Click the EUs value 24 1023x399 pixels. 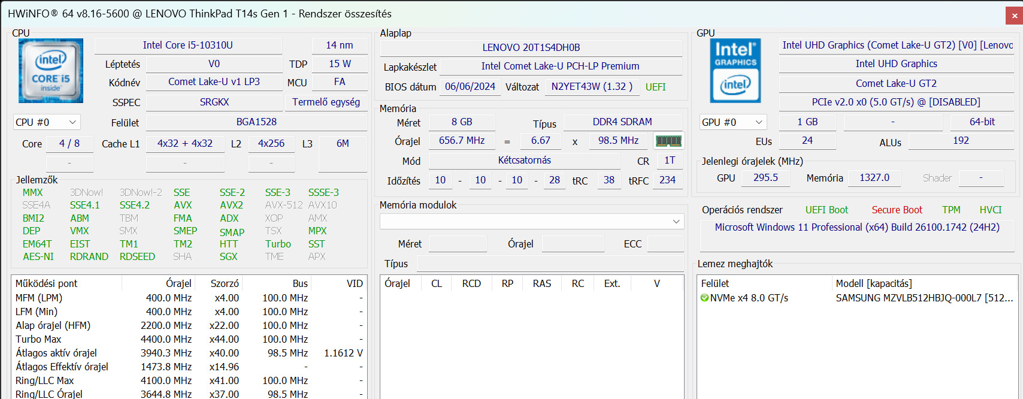coord(807,141)
